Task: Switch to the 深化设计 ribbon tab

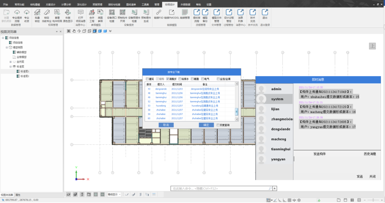Action: tap(82, 4)
